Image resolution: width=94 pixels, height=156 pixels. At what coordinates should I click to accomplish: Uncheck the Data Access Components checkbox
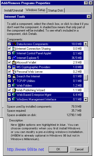pos(9,44)
